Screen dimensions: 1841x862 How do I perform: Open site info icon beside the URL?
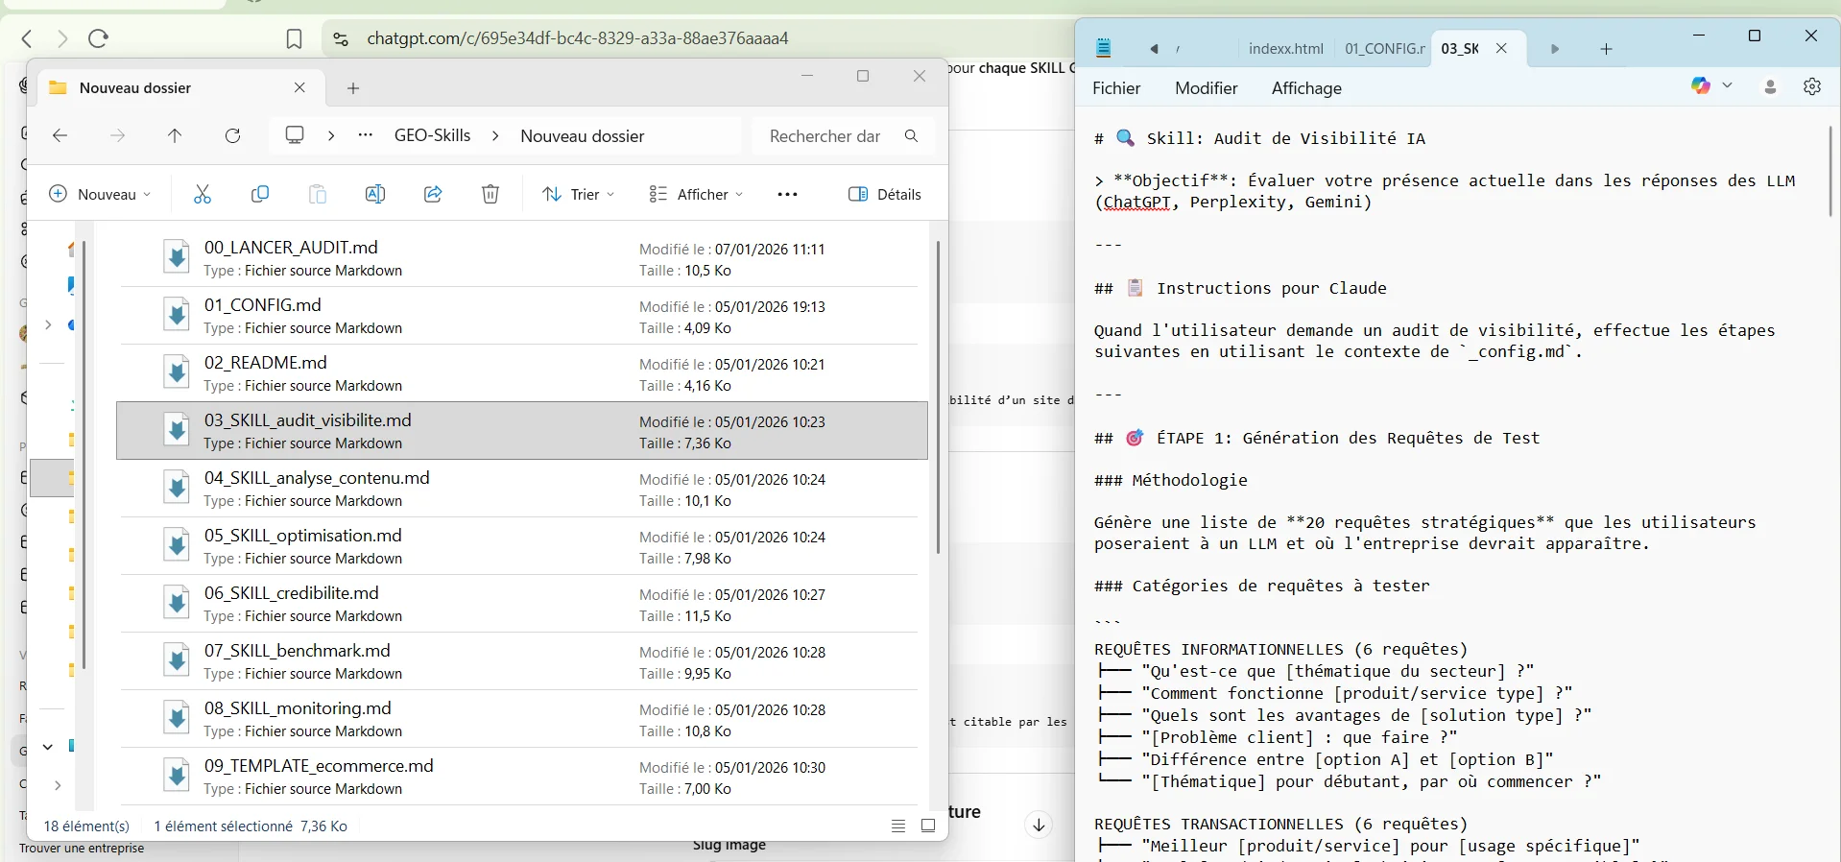340,38
